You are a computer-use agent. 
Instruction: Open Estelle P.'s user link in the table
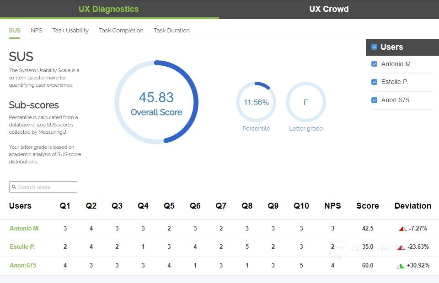point(22,247)
